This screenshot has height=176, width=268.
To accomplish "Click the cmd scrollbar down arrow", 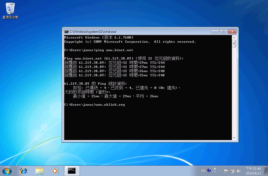I will [234, 138].
